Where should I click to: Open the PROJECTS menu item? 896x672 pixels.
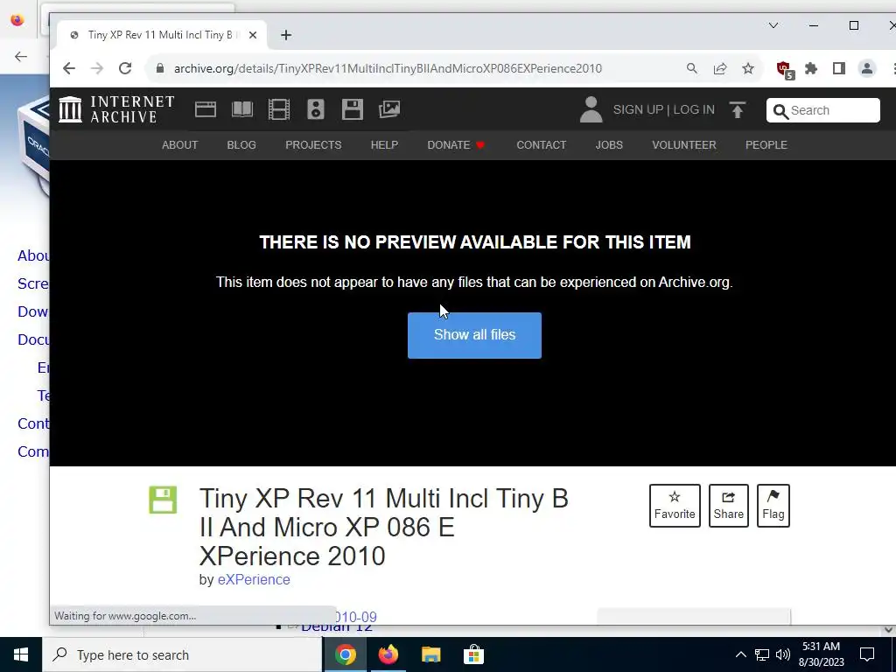[313, 145]
